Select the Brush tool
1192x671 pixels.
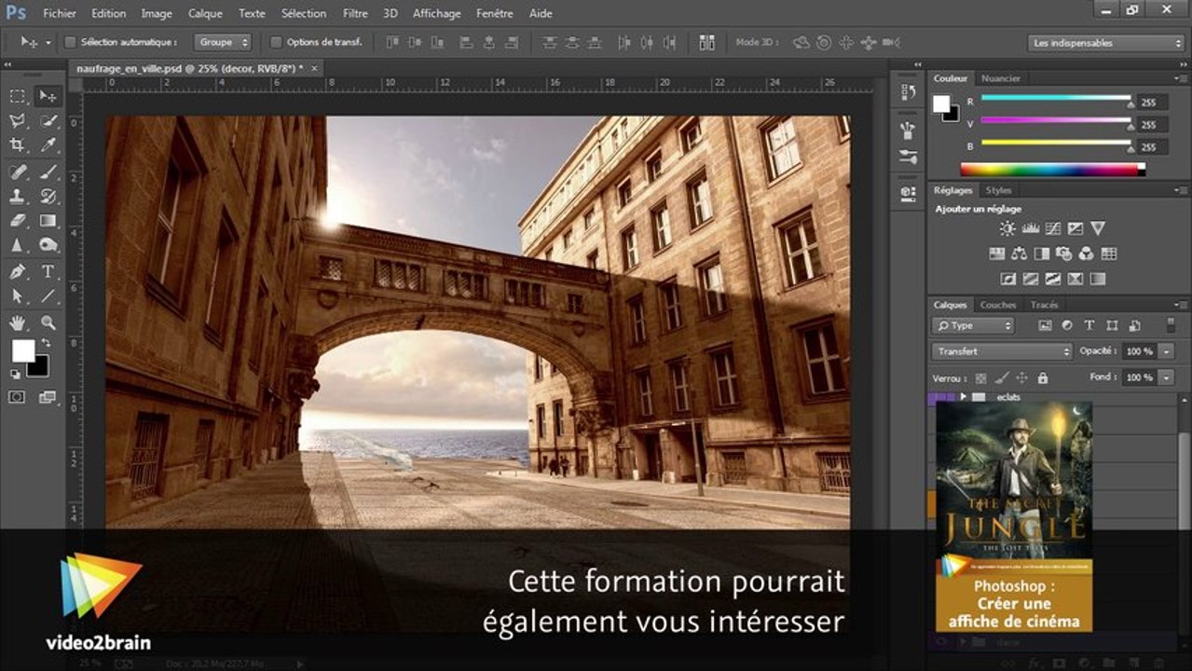48,172
